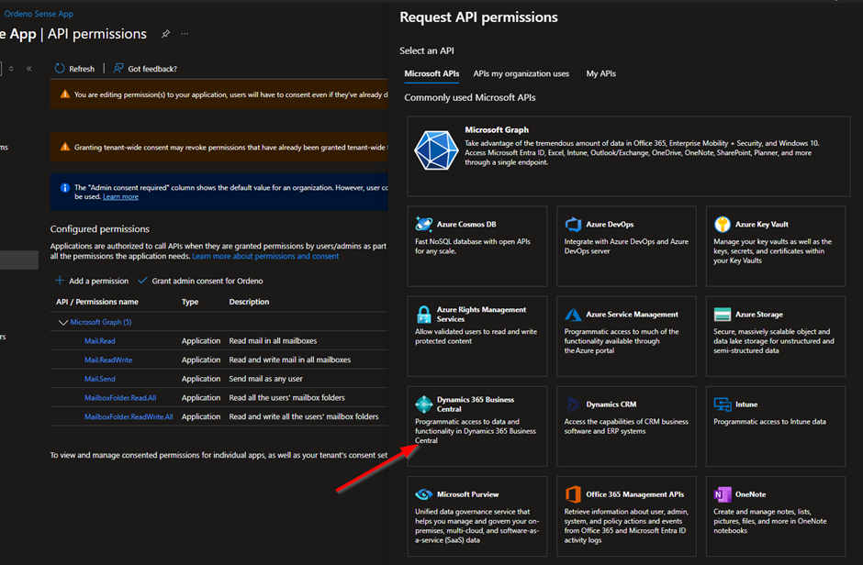Viewport: 863px width, 565px height.
Task: Click the Type column header
Action: tap(190, 302)
